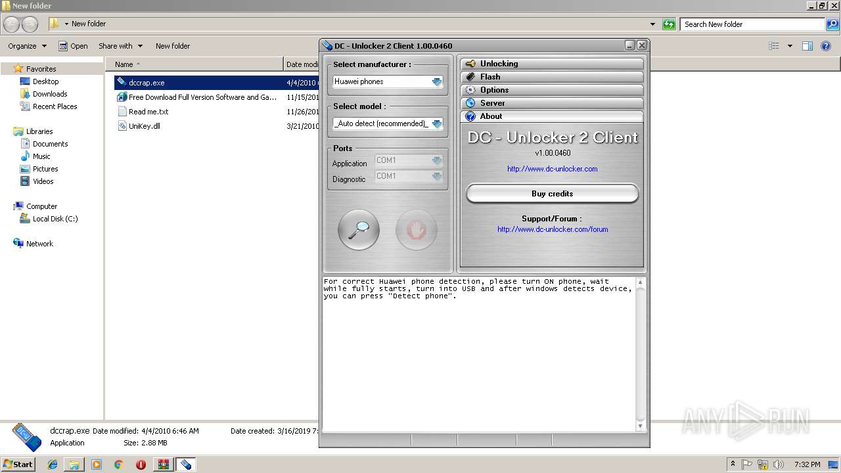This screenshot has height=473, width=841.
Task: Open the Videos library
Action: [x=43, y=181]
